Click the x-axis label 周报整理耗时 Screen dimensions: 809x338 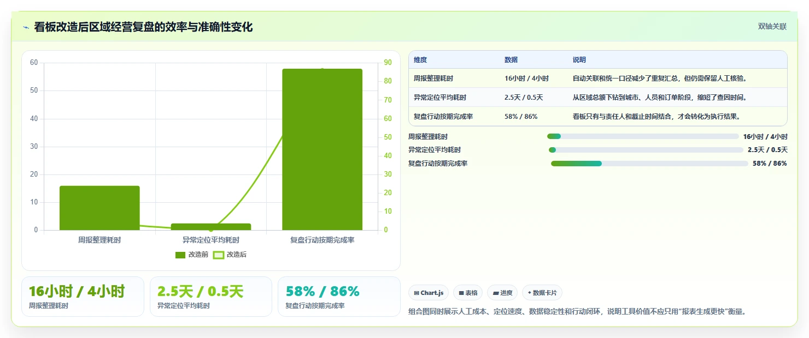(x=99, y=240)
